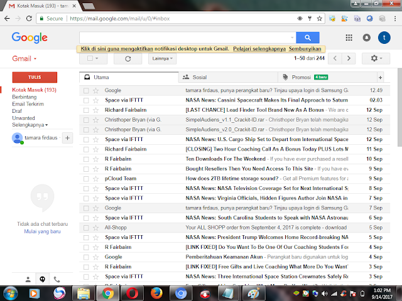Bookmark this page with star icon
402x301 pixels.
pos(319,18)
